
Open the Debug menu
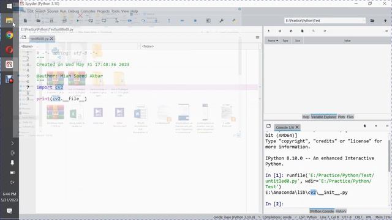[73, 11]
